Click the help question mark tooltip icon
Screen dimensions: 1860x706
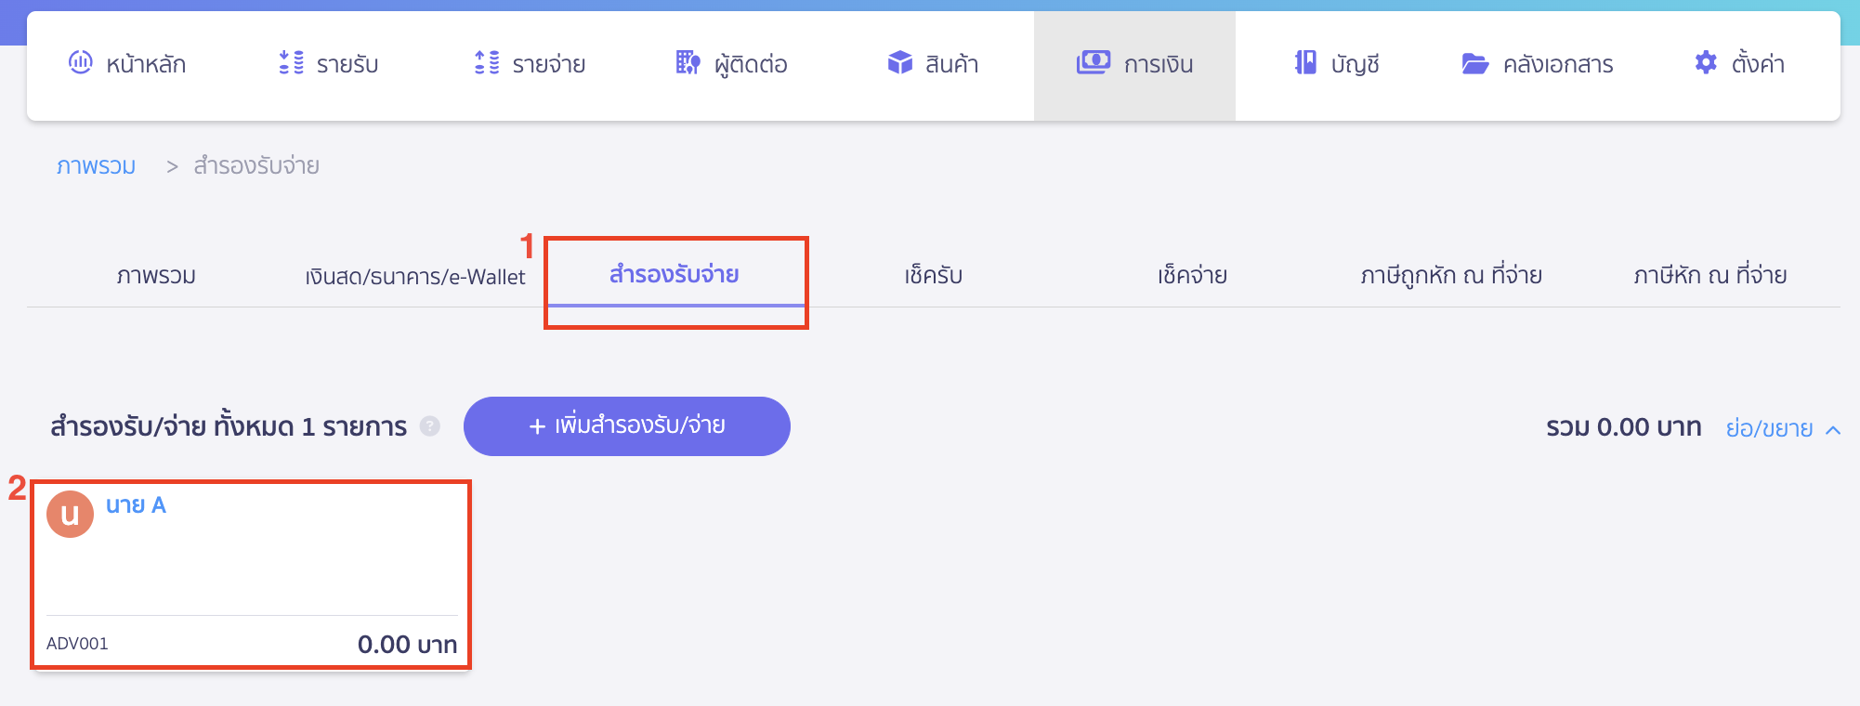coord(430,427)
